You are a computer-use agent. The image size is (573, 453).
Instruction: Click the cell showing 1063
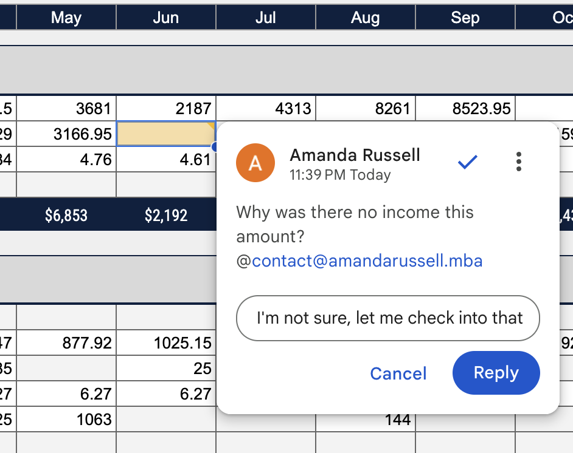[x=66, y=420]
